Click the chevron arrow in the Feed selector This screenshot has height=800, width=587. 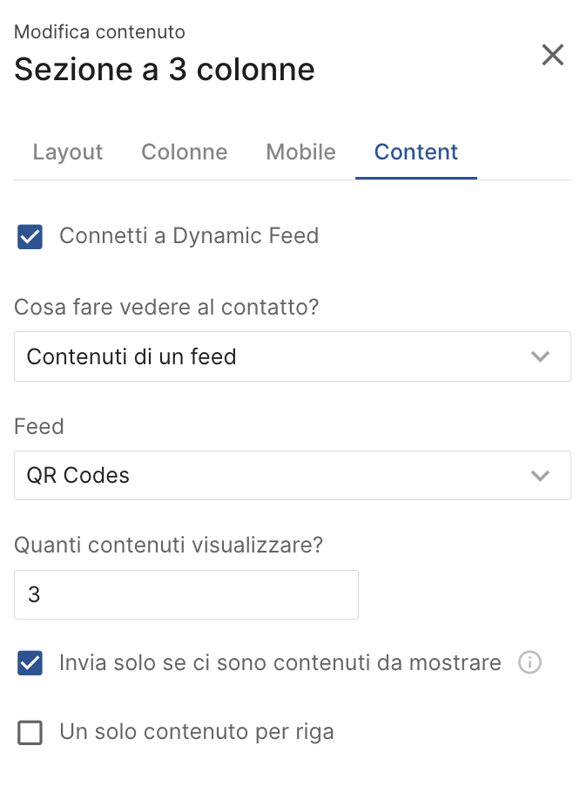pos(541,476)
